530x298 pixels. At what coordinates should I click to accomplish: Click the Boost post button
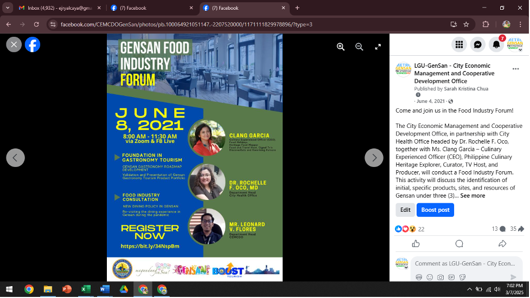pyautogui.click(x=435, y=210)
